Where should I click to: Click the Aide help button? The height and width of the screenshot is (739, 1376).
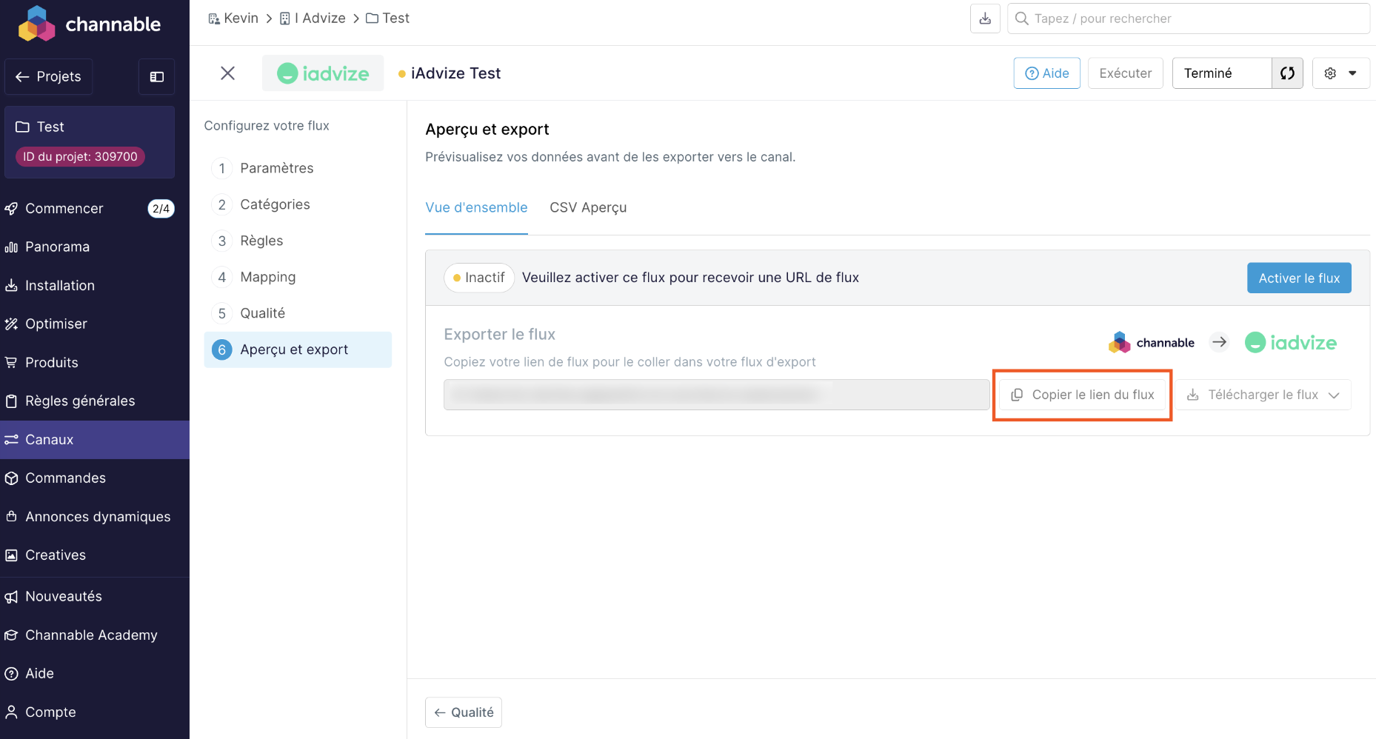click(1046, 73)
